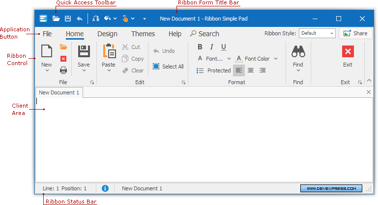This screenshot has width=378, height=205.
Task: Open the File application menu
Action: [47, 34]
